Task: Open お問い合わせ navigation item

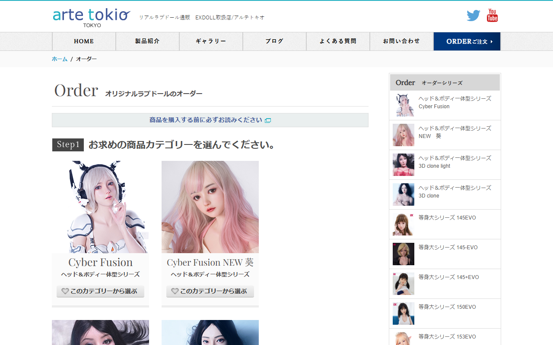Action: click(x=401, y=41)
